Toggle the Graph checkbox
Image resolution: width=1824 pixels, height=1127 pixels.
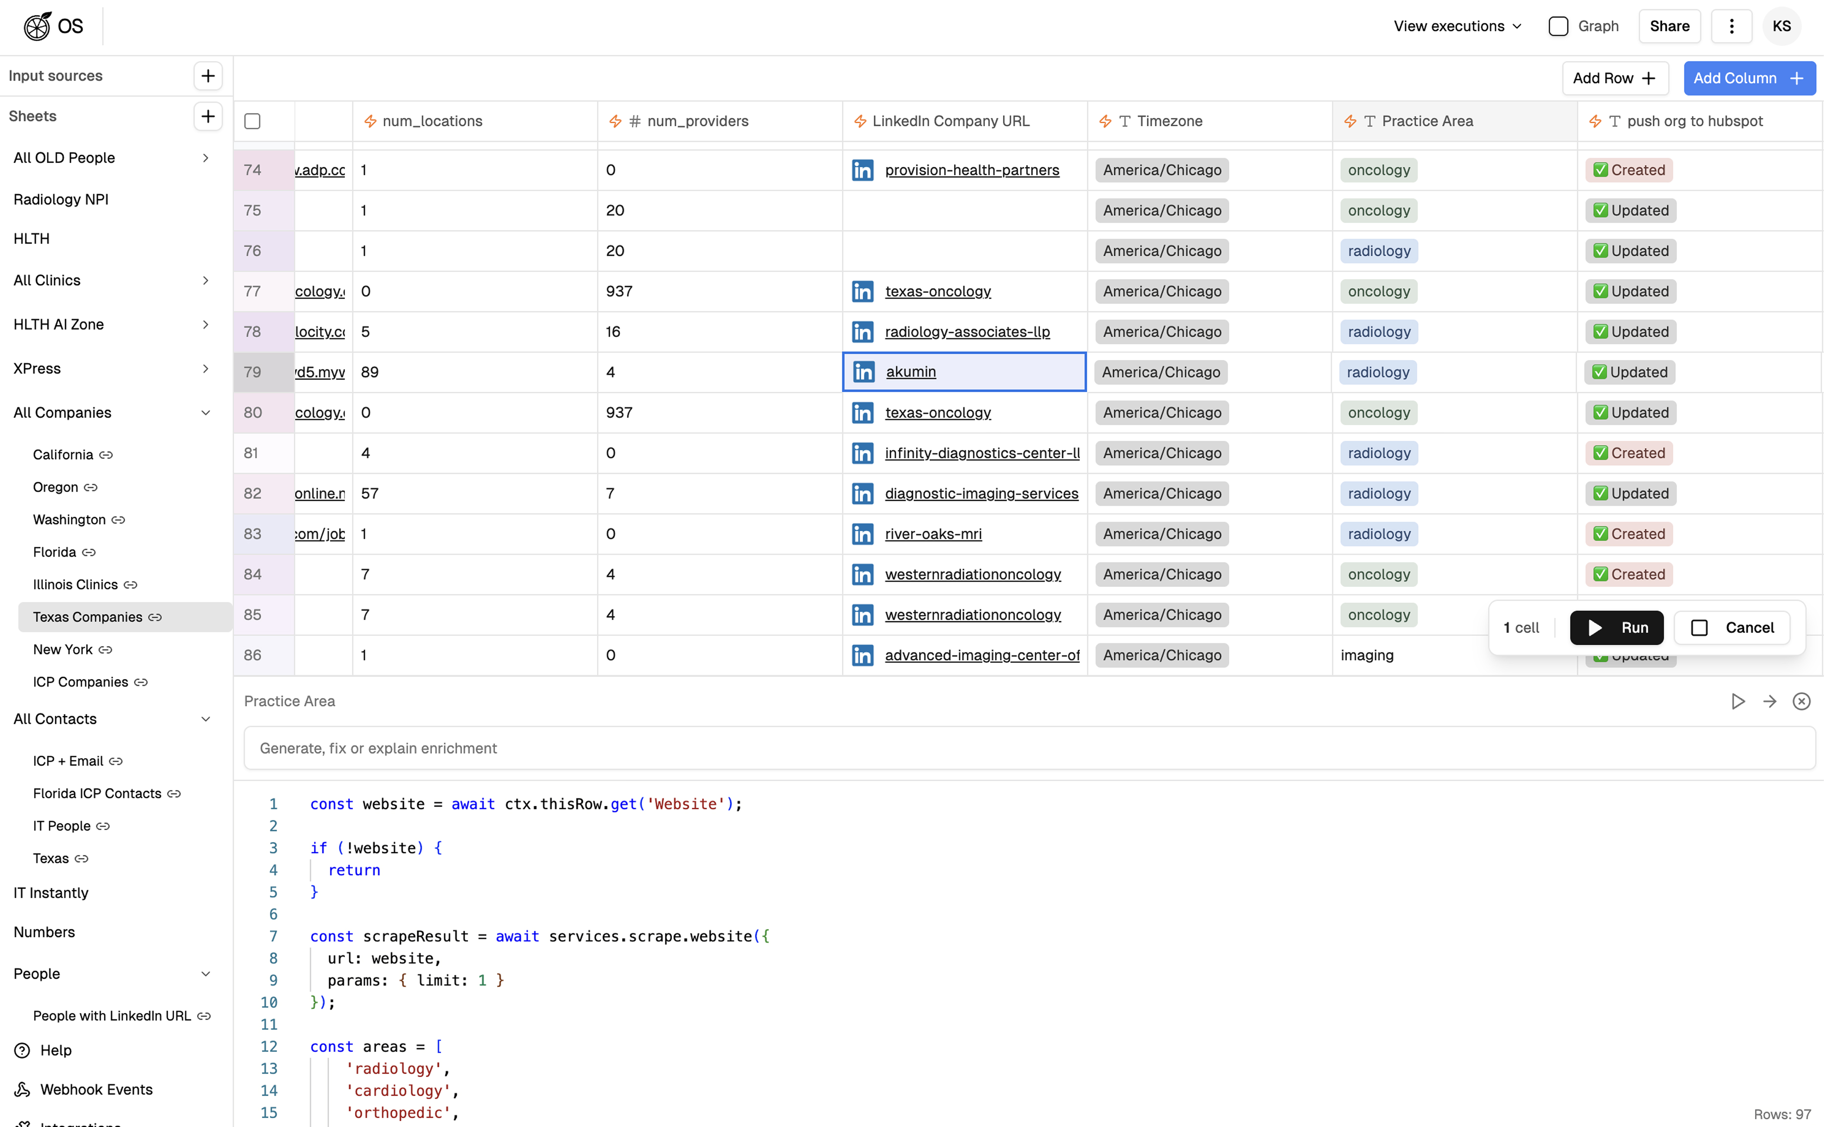pos(1558,26)
